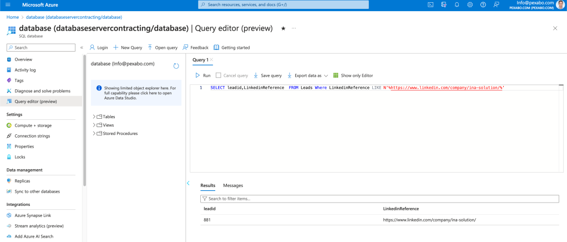Image resolution: width=567 pixels, height=242 pixels.
Task: Collapse the object explorer pane arrow
Action: [188, 183]
